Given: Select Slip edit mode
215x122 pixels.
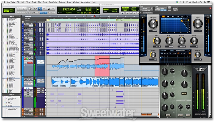Looking at the screenshot, I should [6, 11].
